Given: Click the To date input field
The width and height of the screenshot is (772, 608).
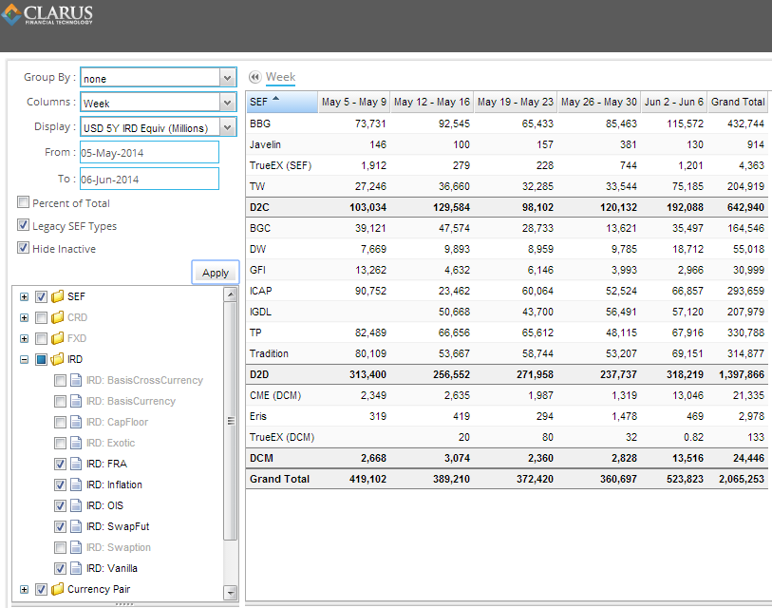Looking at the screenshot, I should [x=149, y=179].
